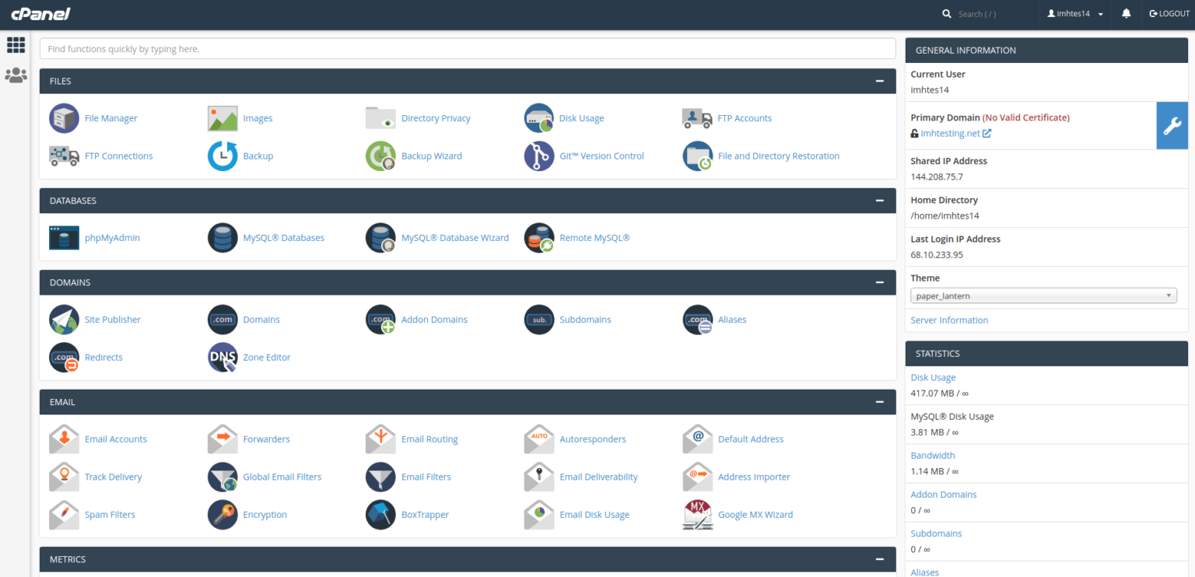This screenshot has height=577, width=1195.
Task: Open the Email Filters funnel icon
Action: 380,477
